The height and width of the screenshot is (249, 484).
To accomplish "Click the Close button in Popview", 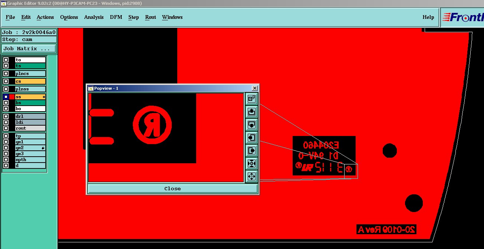I will pyautogui.click(x=172, y=188).
